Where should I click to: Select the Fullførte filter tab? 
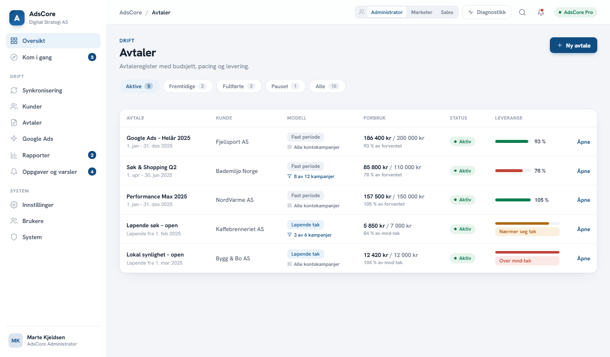click(x=239, y=86)
